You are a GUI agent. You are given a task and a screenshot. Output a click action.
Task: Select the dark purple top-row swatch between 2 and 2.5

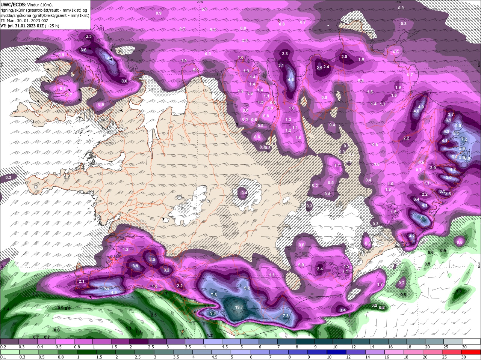[x=139, y=342]
